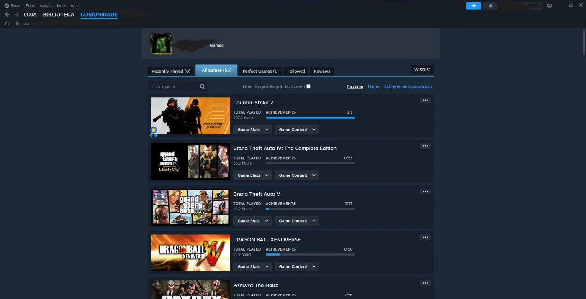
Task: Go to the LOJA section
Action: 30,15
